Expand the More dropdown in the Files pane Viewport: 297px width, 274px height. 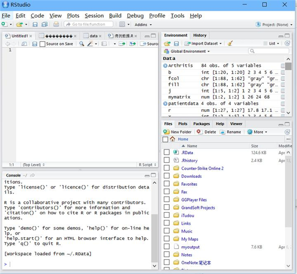[258, 132]
